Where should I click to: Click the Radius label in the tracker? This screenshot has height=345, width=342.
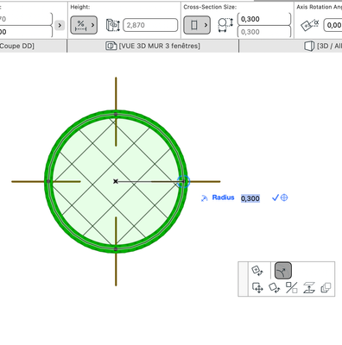pyautogui.click(x=223, y=198)
